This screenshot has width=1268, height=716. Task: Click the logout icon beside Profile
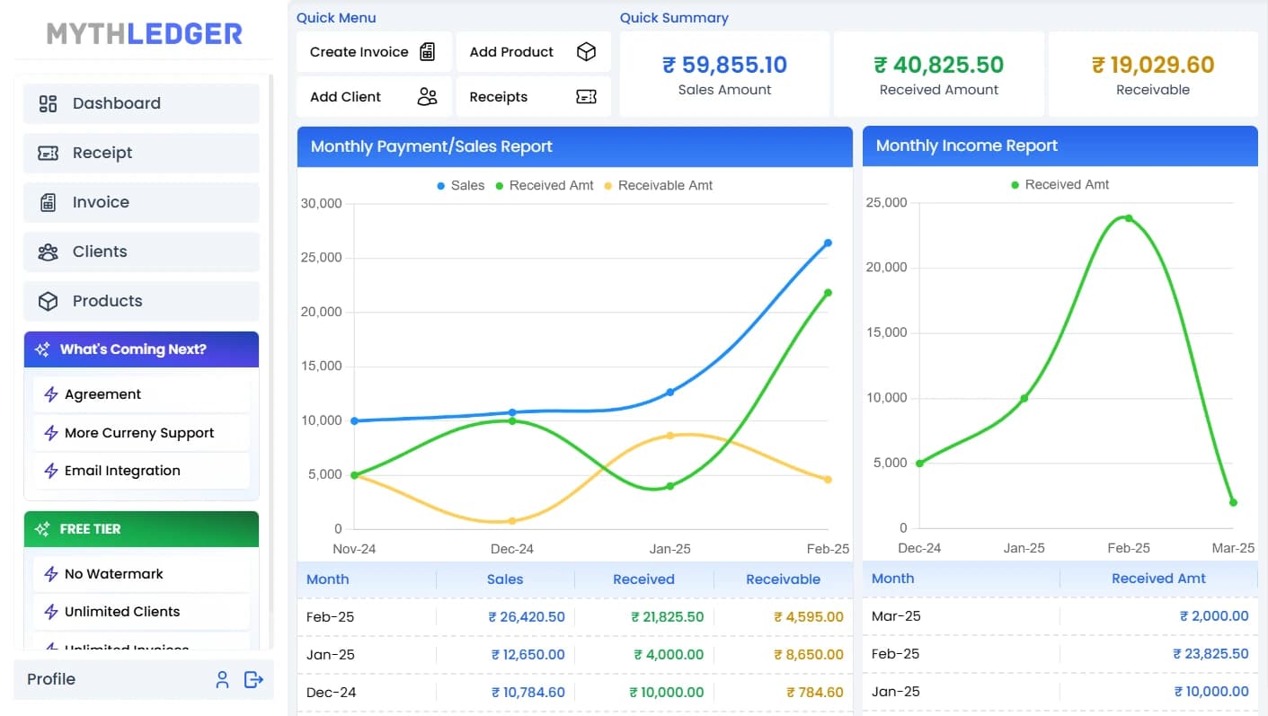(x=253, y=680)
